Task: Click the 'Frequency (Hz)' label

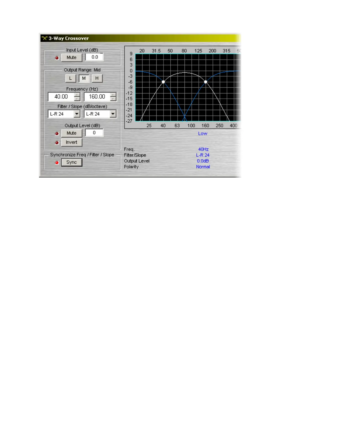Action: coord(82,89)
